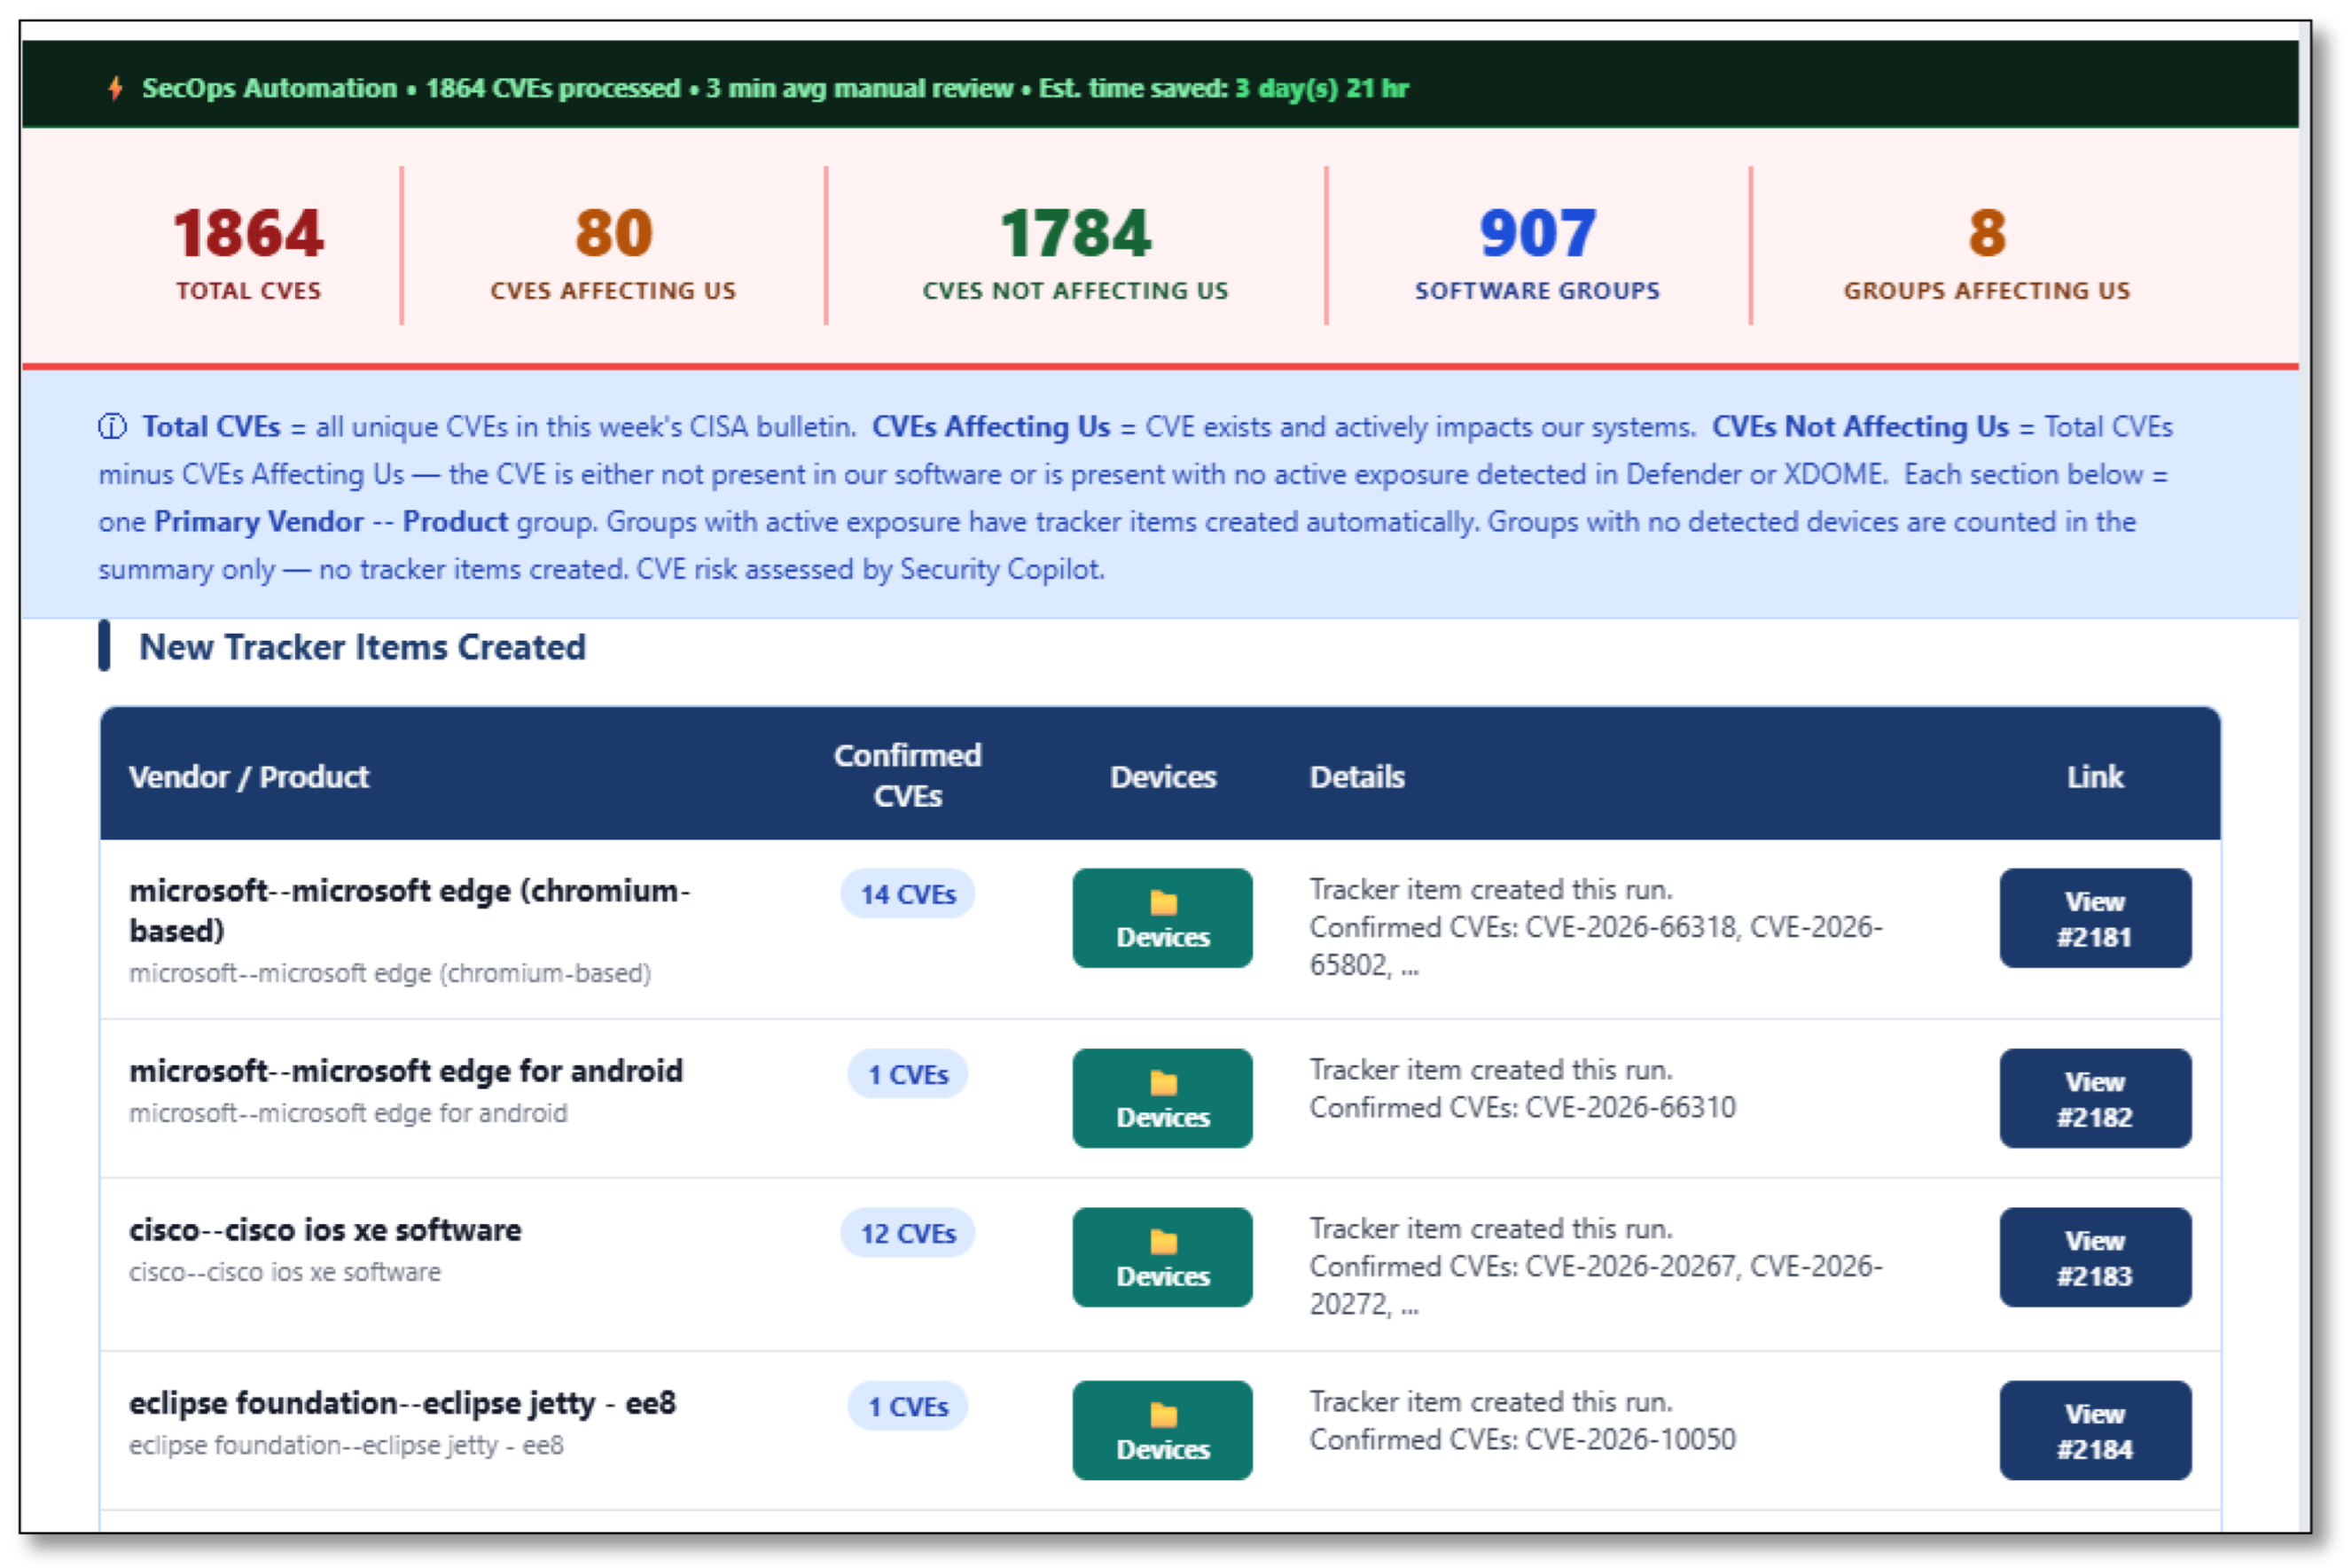Click the info icon before Total CVEs
The height and width of the screenshot is (1568, 2352).
point(112,427)
